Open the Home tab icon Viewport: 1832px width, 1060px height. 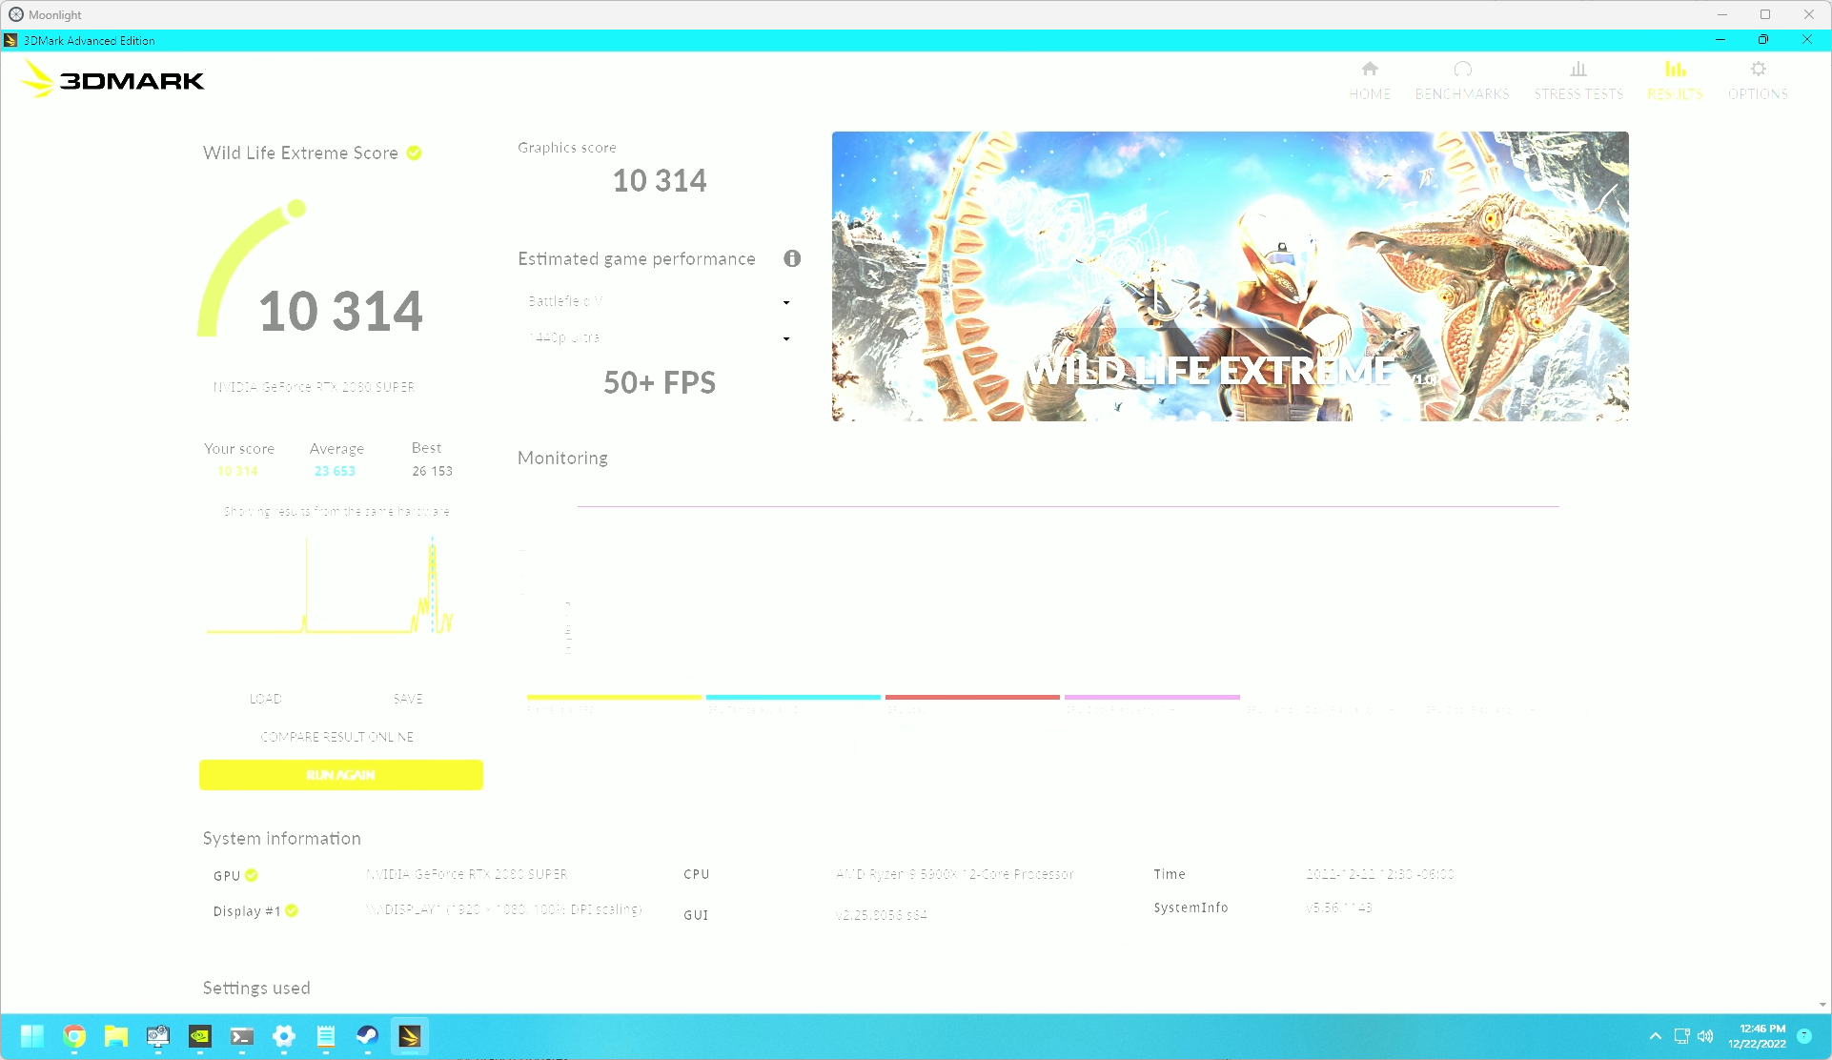pyautogui.click(x=1370, y=70)
